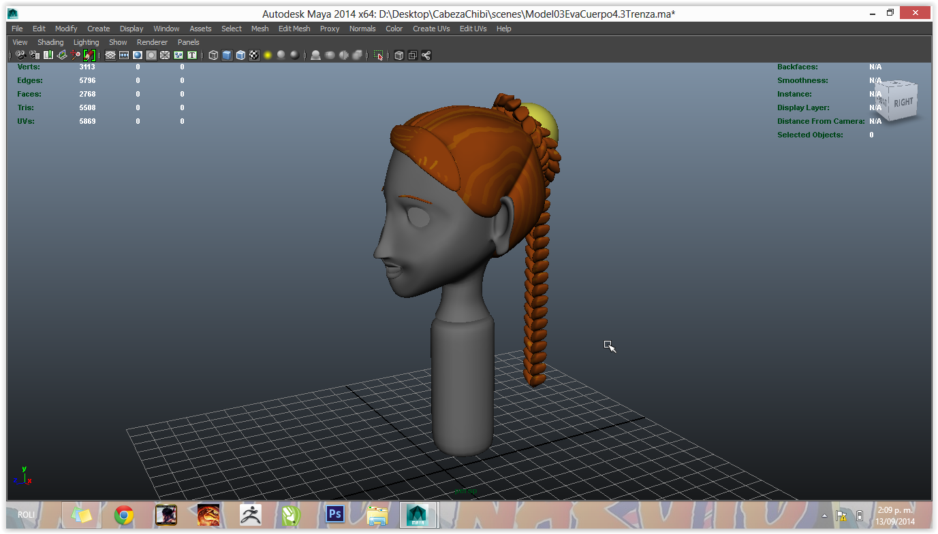This screenshot has height=534, width=938.
Task: Click the Distance From Camera: label
Action: tap(821, 121)
